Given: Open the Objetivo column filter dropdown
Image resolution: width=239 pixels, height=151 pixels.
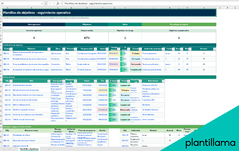Looking at the screenshot, I should point(49,49).
